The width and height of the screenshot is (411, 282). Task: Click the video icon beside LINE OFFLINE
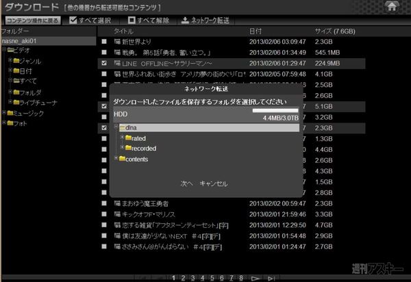point(117,63)
